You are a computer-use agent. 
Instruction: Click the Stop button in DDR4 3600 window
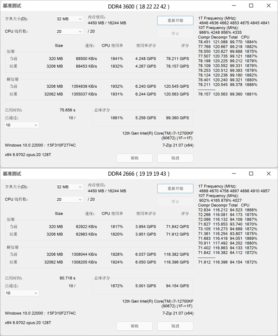point(175,34)
